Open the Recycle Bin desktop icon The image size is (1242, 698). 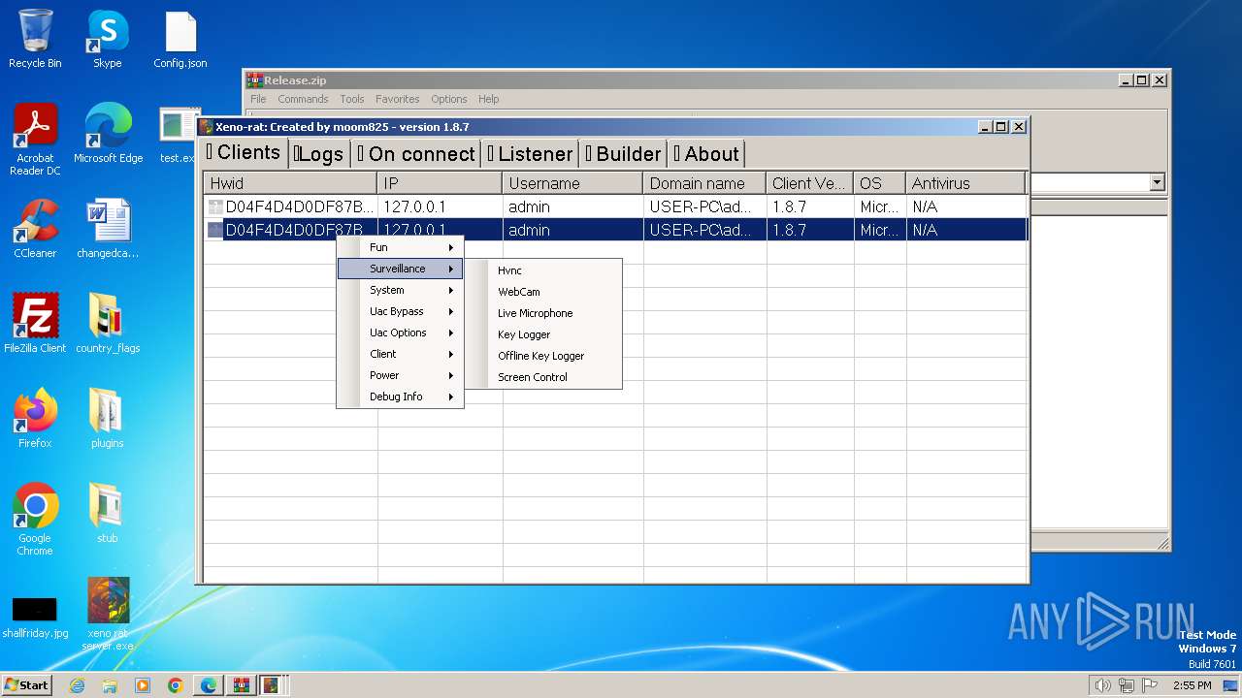point(35,39)
